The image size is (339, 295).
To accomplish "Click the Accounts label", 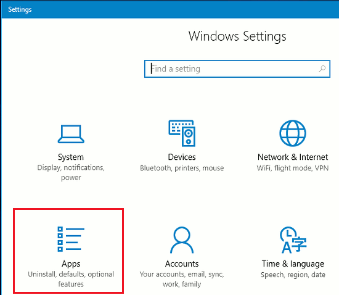I will click(x=182, y=264).
